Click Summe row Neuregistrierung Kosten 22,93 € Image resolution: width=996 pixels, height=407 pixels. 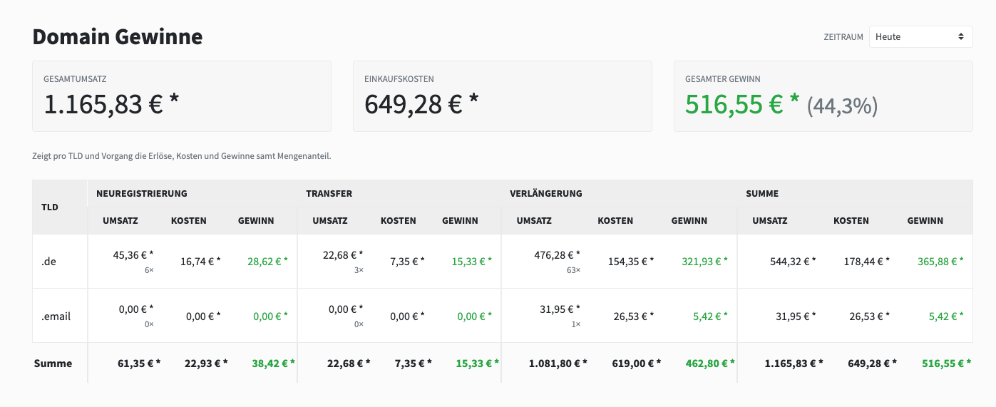(x=206, y=364)
